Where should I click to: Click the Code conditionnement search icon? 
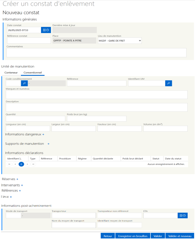pyautogui.click(x=24, y=83)
